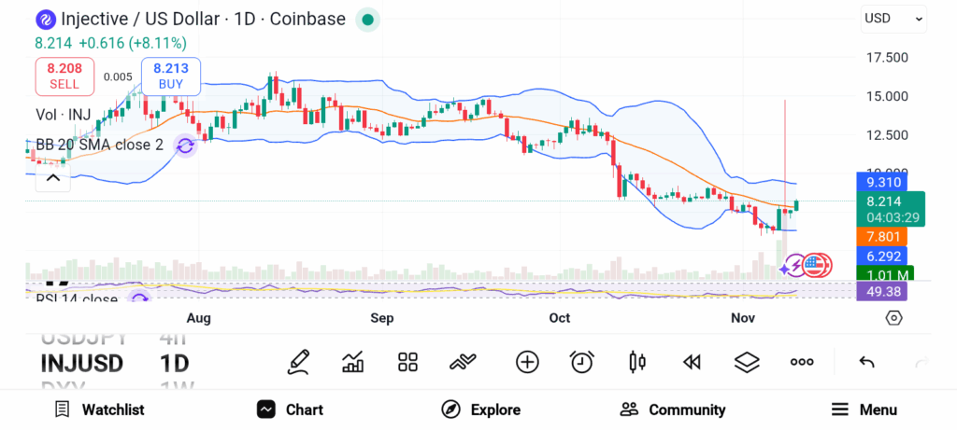
Task: Click the orange 7.801 price label
Action: pos(881,237)
